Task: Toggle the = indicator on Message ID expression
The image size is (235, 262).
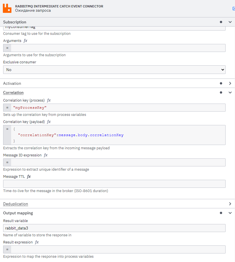Action: [x=7, y=162]
